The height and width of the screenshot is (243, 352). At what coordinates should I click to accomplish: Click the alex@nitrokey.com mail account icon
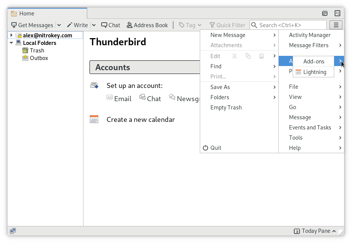click(x=19, y=35)
